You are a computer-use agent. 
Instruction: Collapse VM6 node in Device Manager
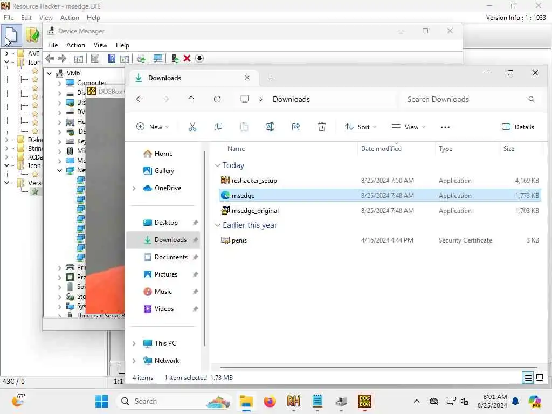pyautogui.click(x=50, y=73)
